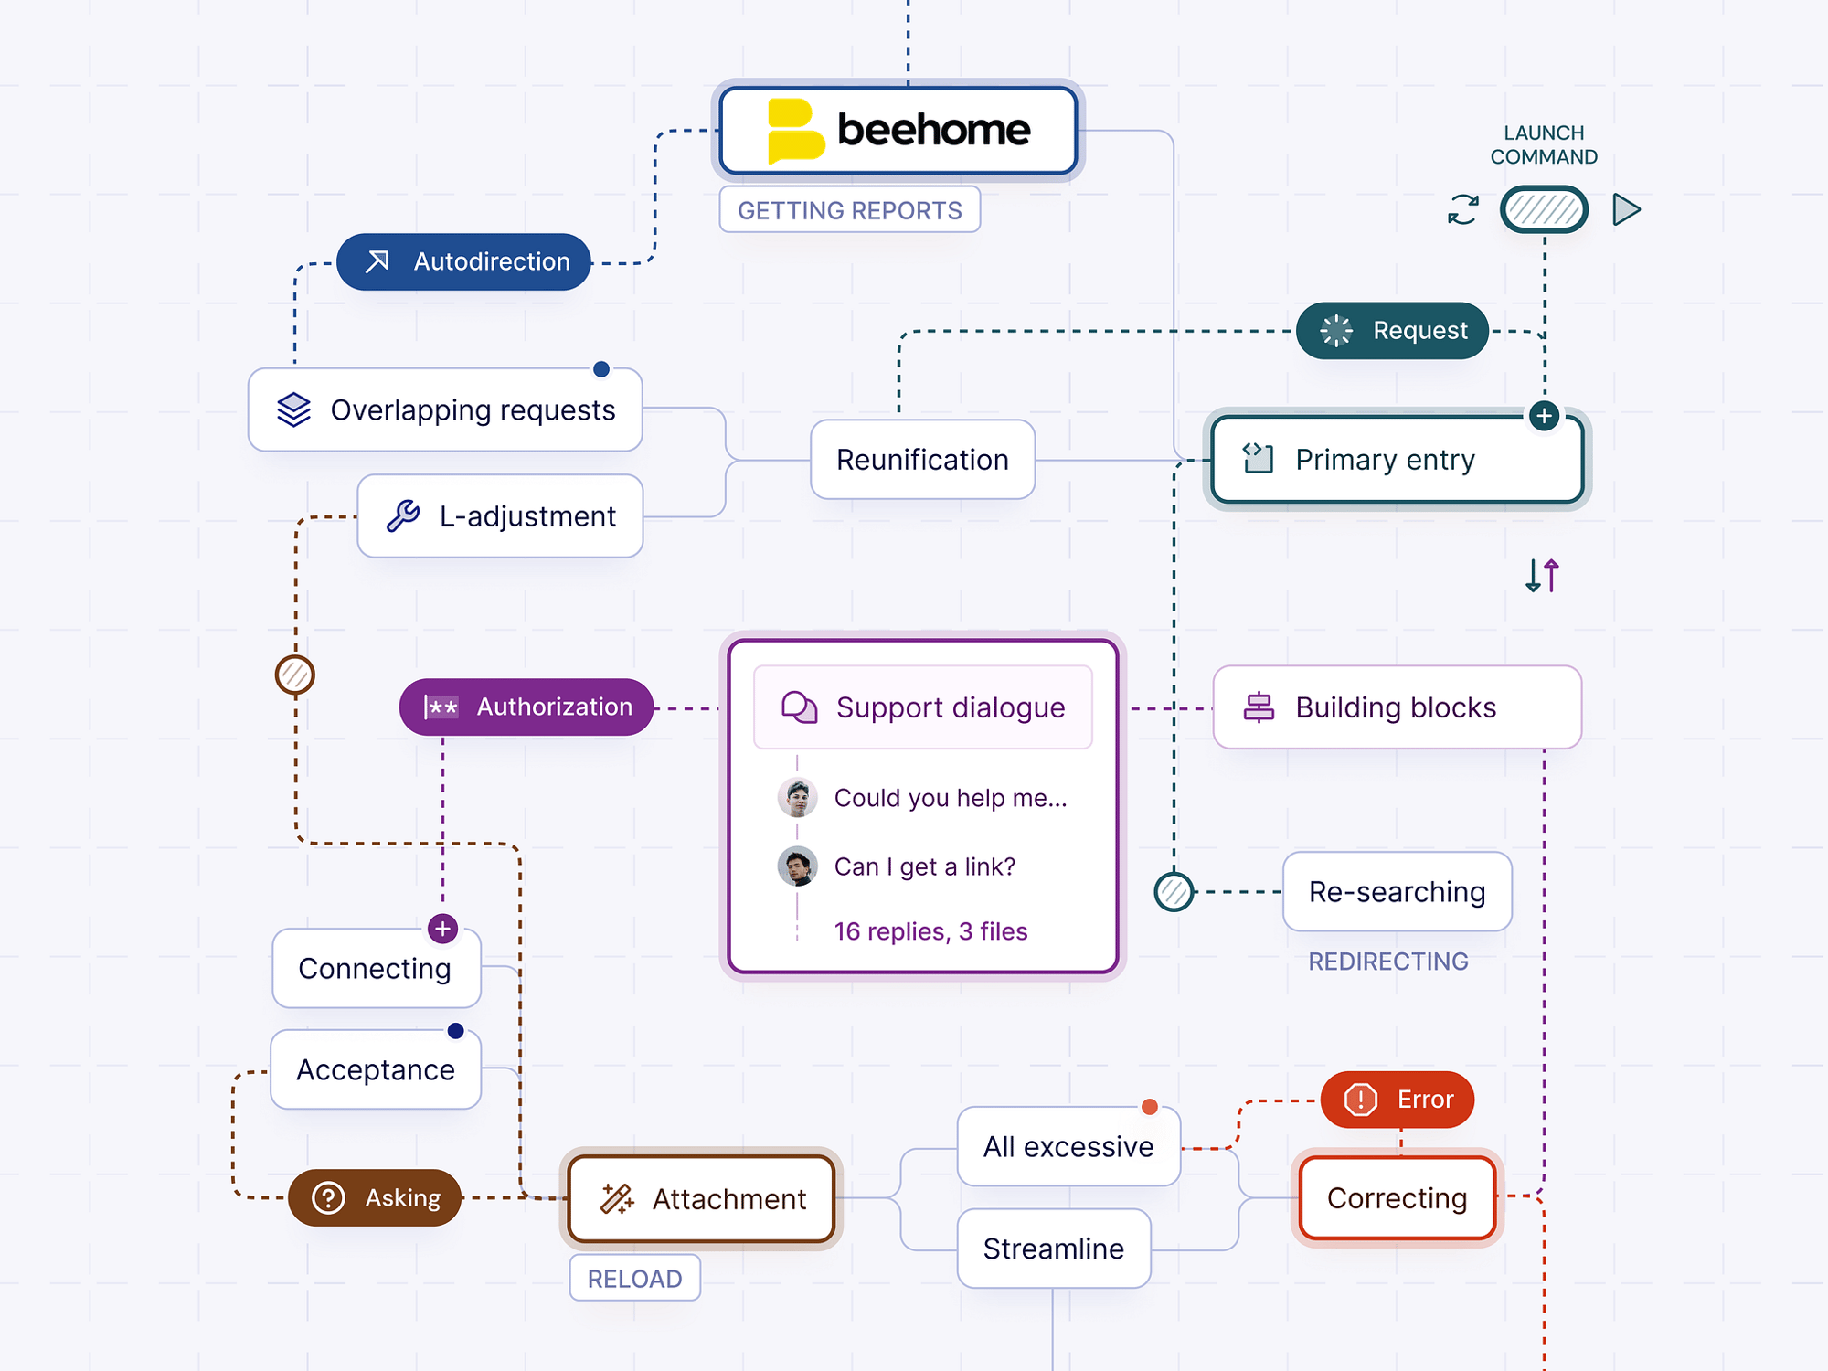Click the password icon in Authorization
The image size is (1828, 1371).
pos(441,707)
